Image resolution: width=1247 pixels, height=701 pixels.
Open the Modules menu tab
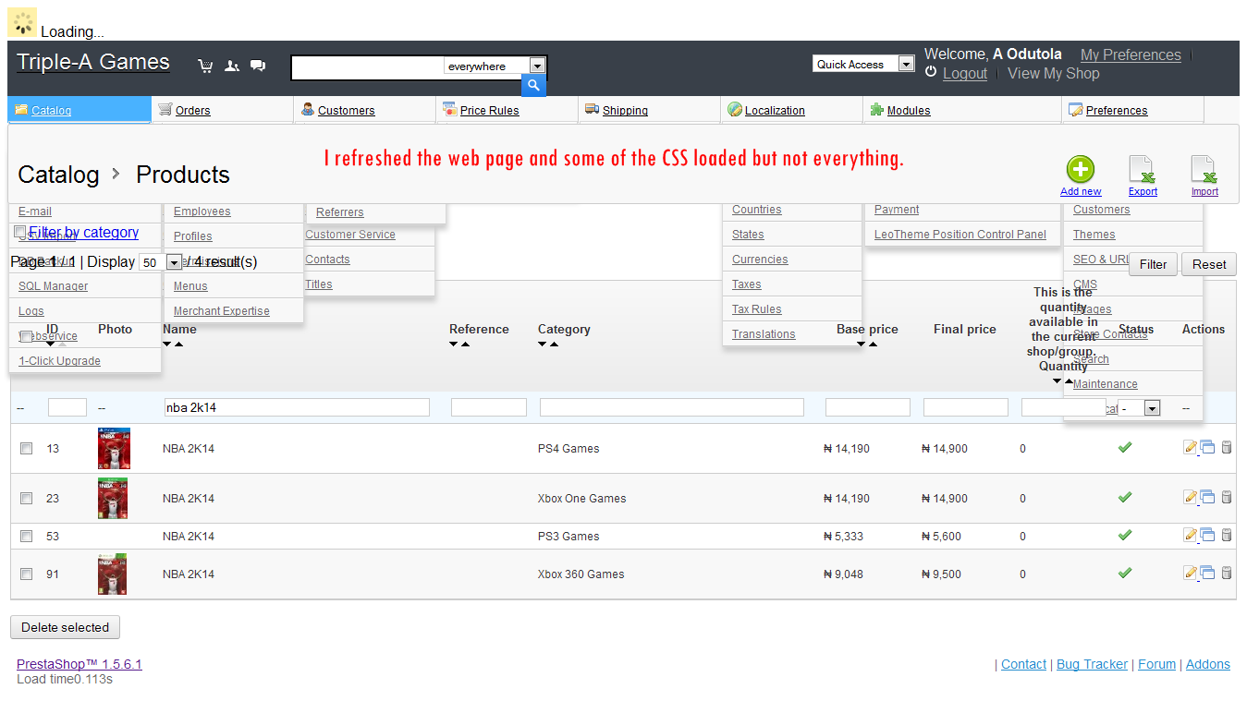[962, 110]
